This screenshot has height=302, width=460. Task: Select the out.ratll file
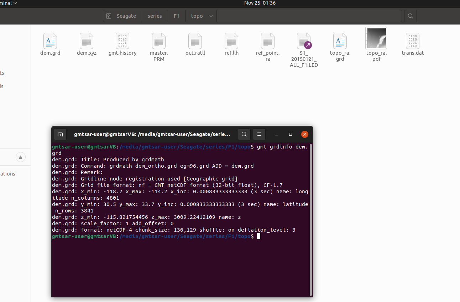click(195, 41)
